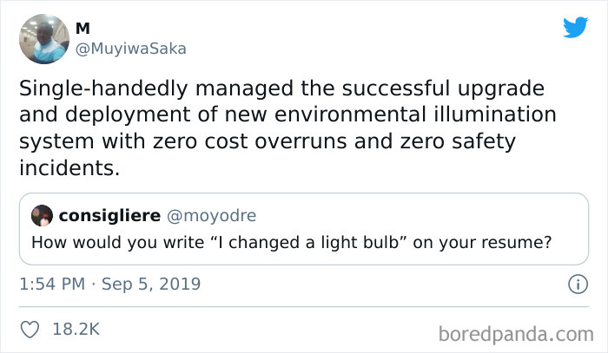Click consigliere's small avatar in quoted tweet

(x=41, y=214)
